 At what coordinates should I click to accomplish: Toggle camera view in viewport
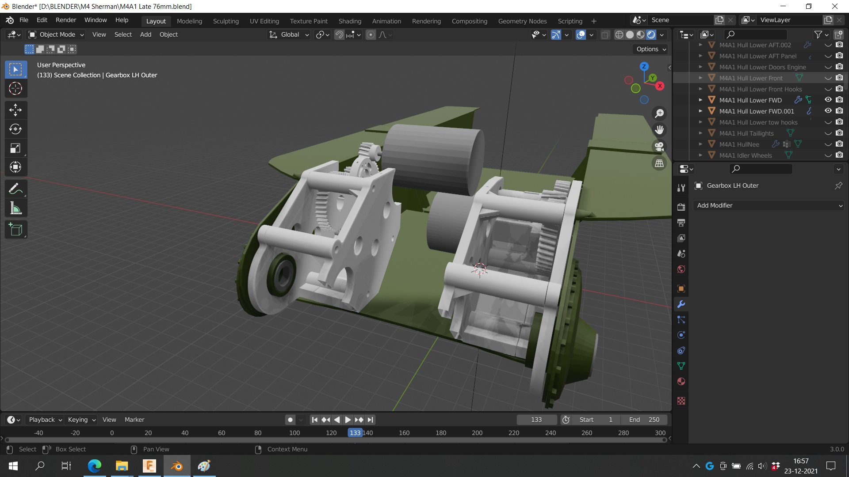pyautogui.click(x=659, y=147)
